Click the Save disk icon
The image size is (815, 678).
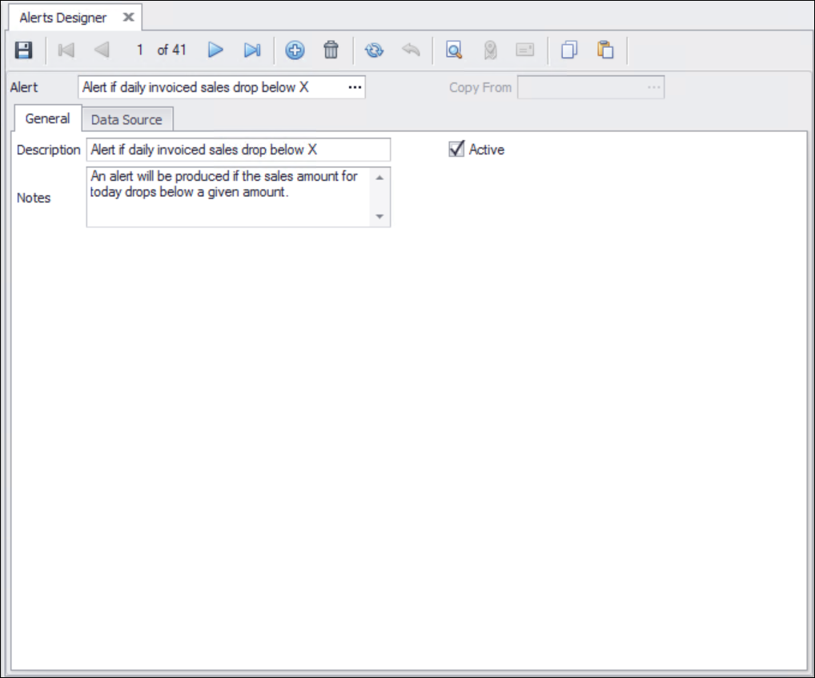pos(24,50)
